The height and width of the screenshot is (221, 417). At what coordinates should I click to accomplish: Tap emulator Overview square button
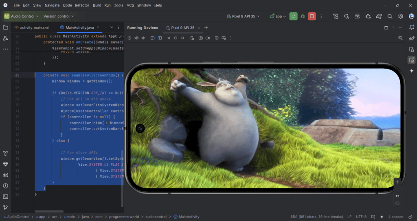click(x=183, y=38)
